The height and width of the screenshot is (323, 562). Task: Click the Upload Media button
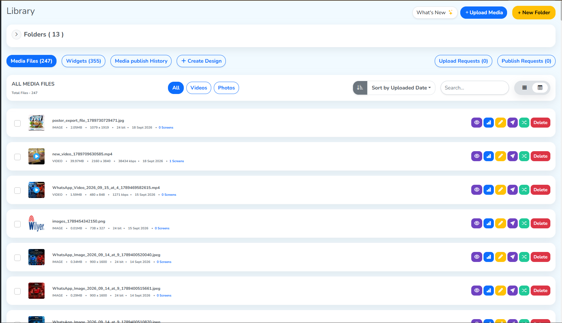484,13
